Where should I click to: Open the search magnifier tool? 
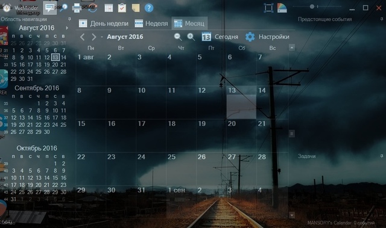[64, 8]
